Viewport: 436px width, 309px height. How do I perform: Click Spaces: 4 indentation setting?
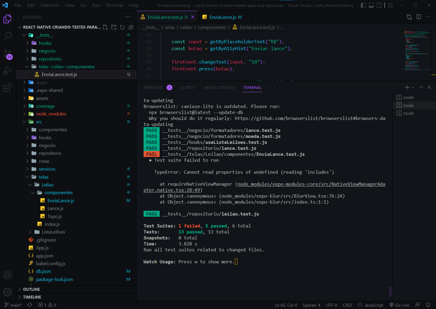(311, 305)
